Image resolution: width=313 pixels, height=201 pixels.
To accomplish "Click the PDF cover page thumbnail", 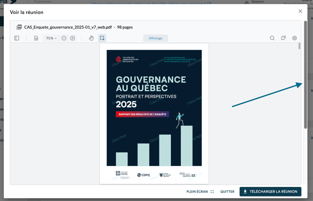I will [x=154, y=112].
